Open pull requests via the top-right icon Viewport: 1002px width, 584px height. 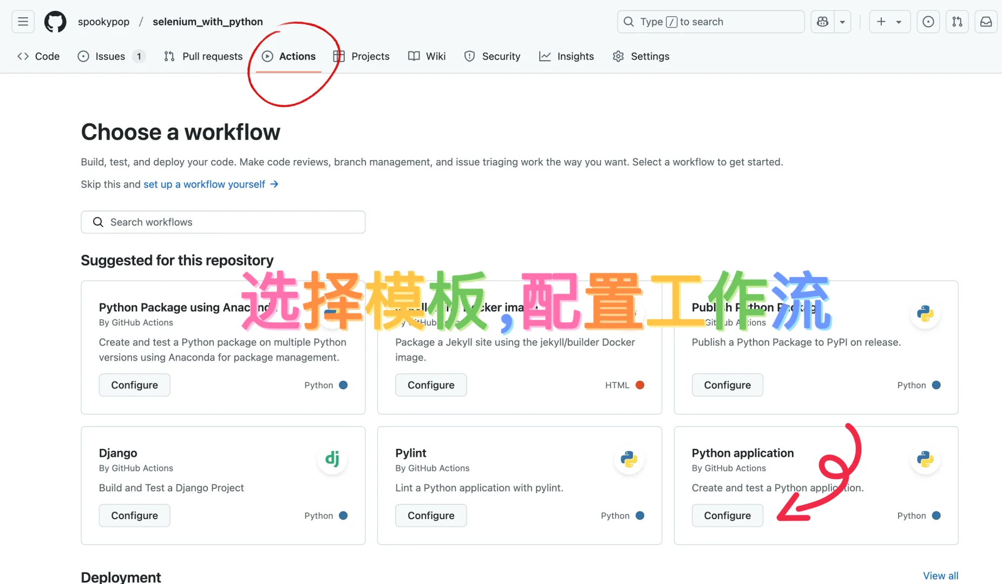[957, 22]
